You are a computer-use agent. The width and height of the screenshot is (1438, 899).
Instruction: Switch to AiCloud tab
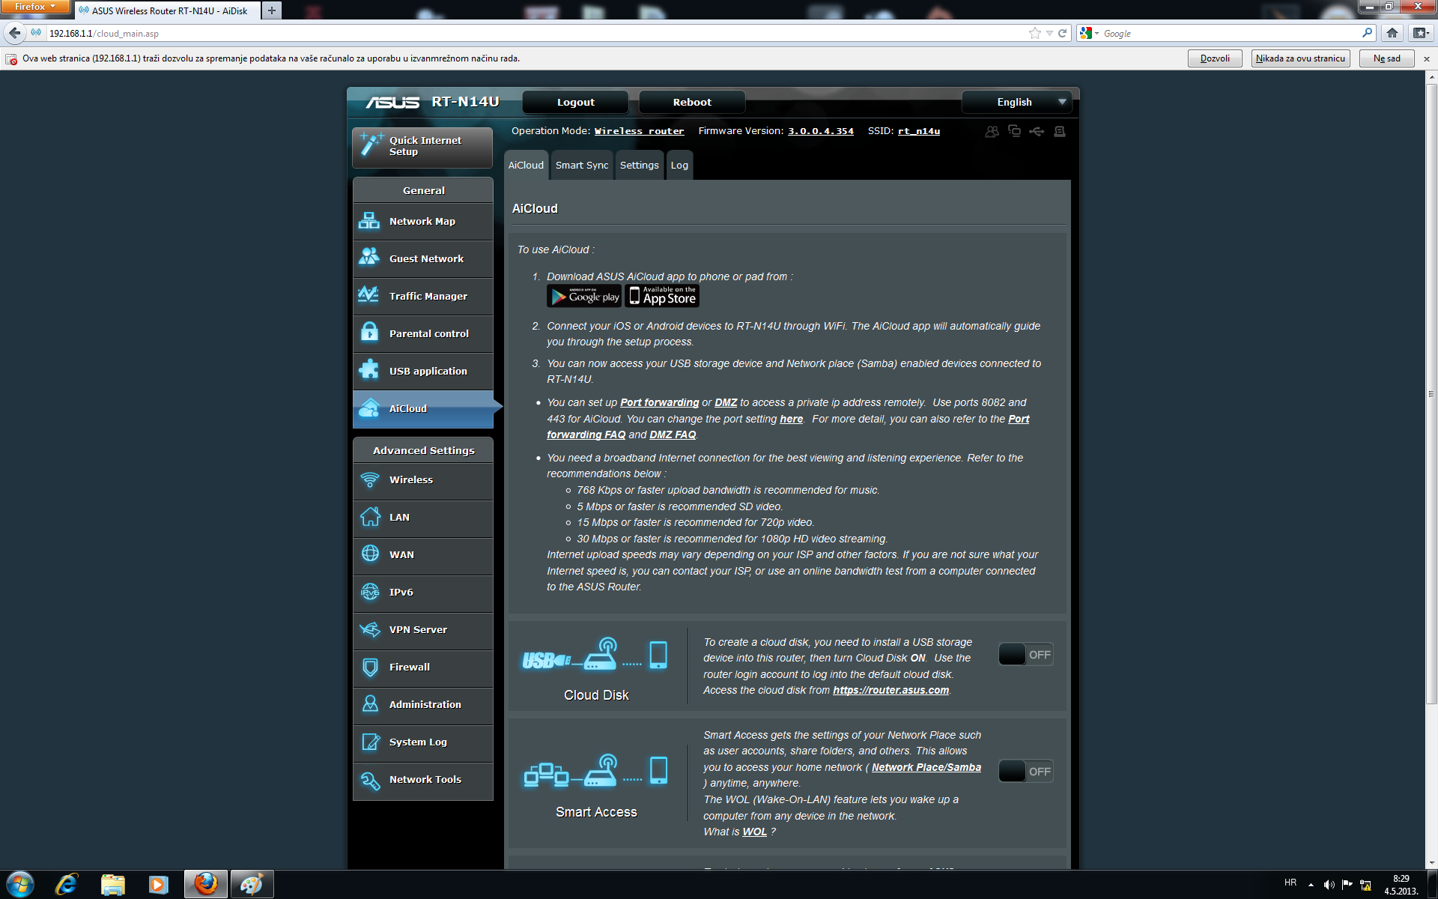click(526, 166)
